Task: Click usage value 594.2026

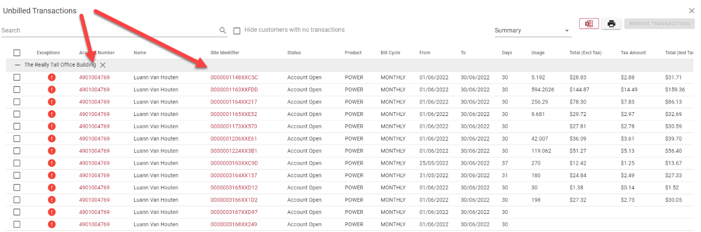Action: [x=543, y=90]
